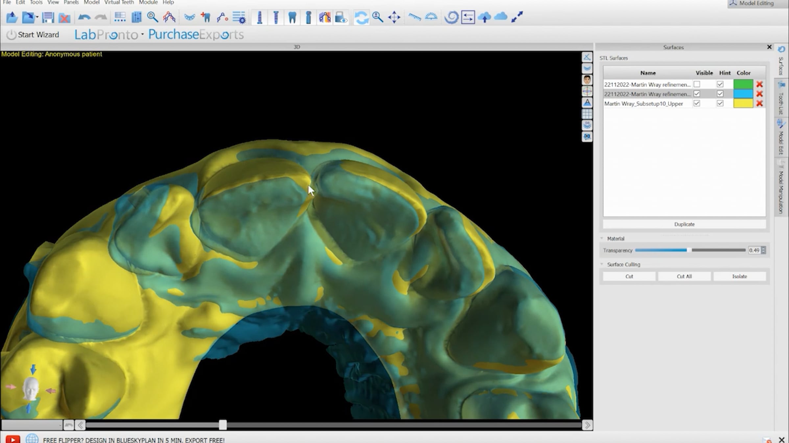Click the Save project floppy disk icon
The height and width of the screenshot is (443, 789).
(48, 17)
